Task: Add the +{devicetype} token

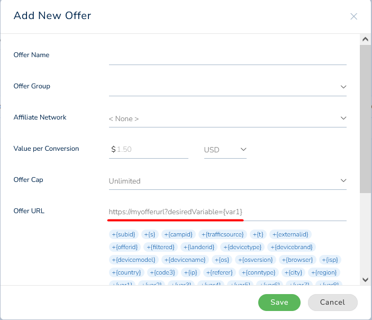Action: (x=242, y=247)
